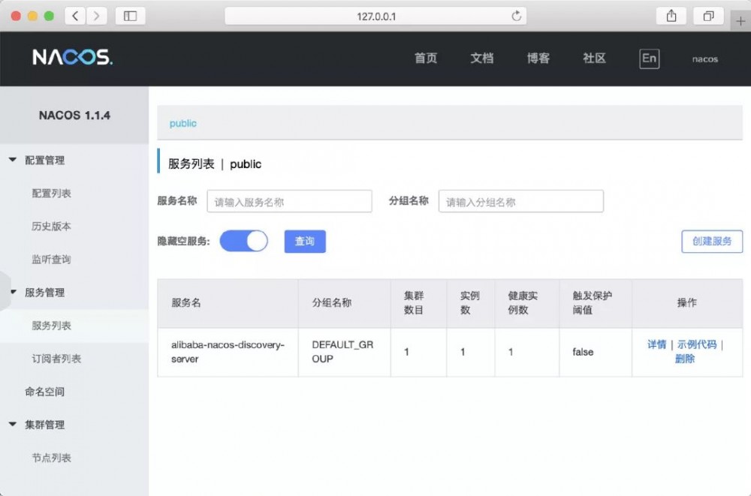Go forward with Safari forward arrow
Screen dimensions: 751x496
pyautogui.click(x=96, y=16)
